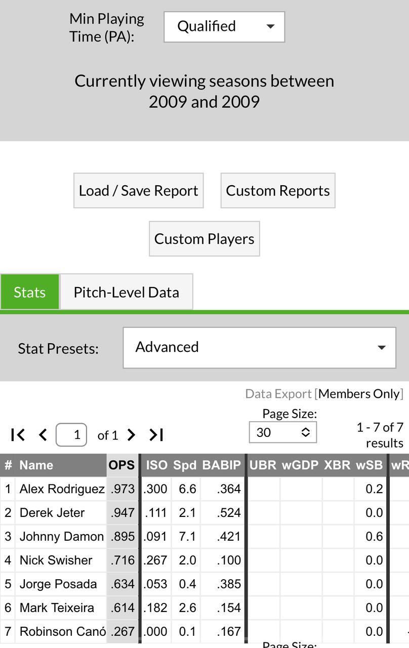This screenshot has height=648, width=409.
Task: Click the page number input field
Action: coord(71,435)
